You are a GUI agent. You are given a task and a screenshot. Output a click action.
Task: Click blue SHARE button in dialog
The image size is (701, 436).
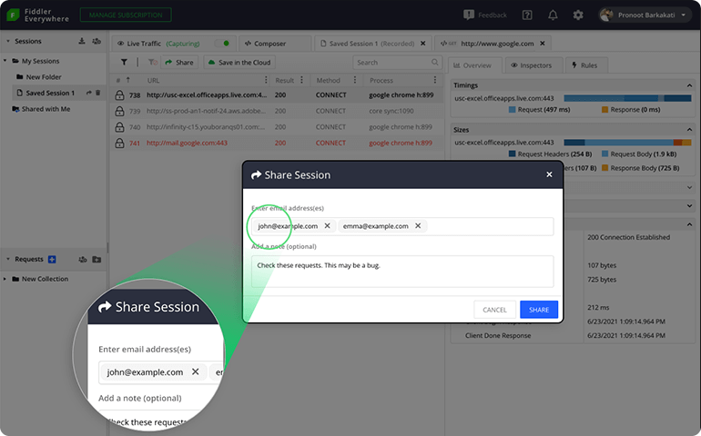click(x=539, y=310)
